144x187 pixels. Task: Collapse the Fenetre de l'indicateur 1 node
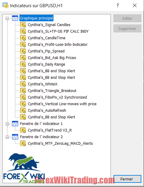click(7, 124)
